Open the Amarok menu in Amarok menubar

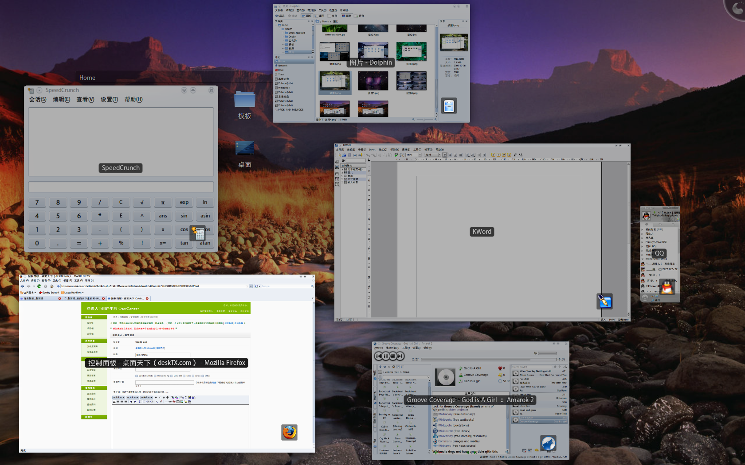(x=378, y=348)
